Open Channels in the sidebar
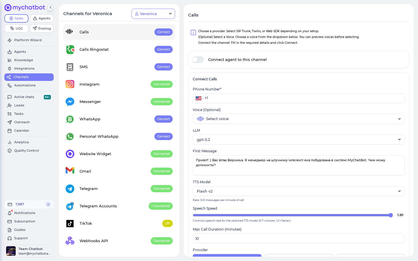The image size is (418, 261). [x=29, y=77]
